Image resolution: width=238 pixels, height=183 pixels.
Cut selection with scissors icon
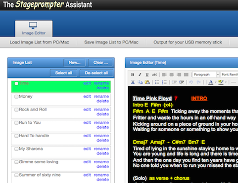[x=133, y=82]
